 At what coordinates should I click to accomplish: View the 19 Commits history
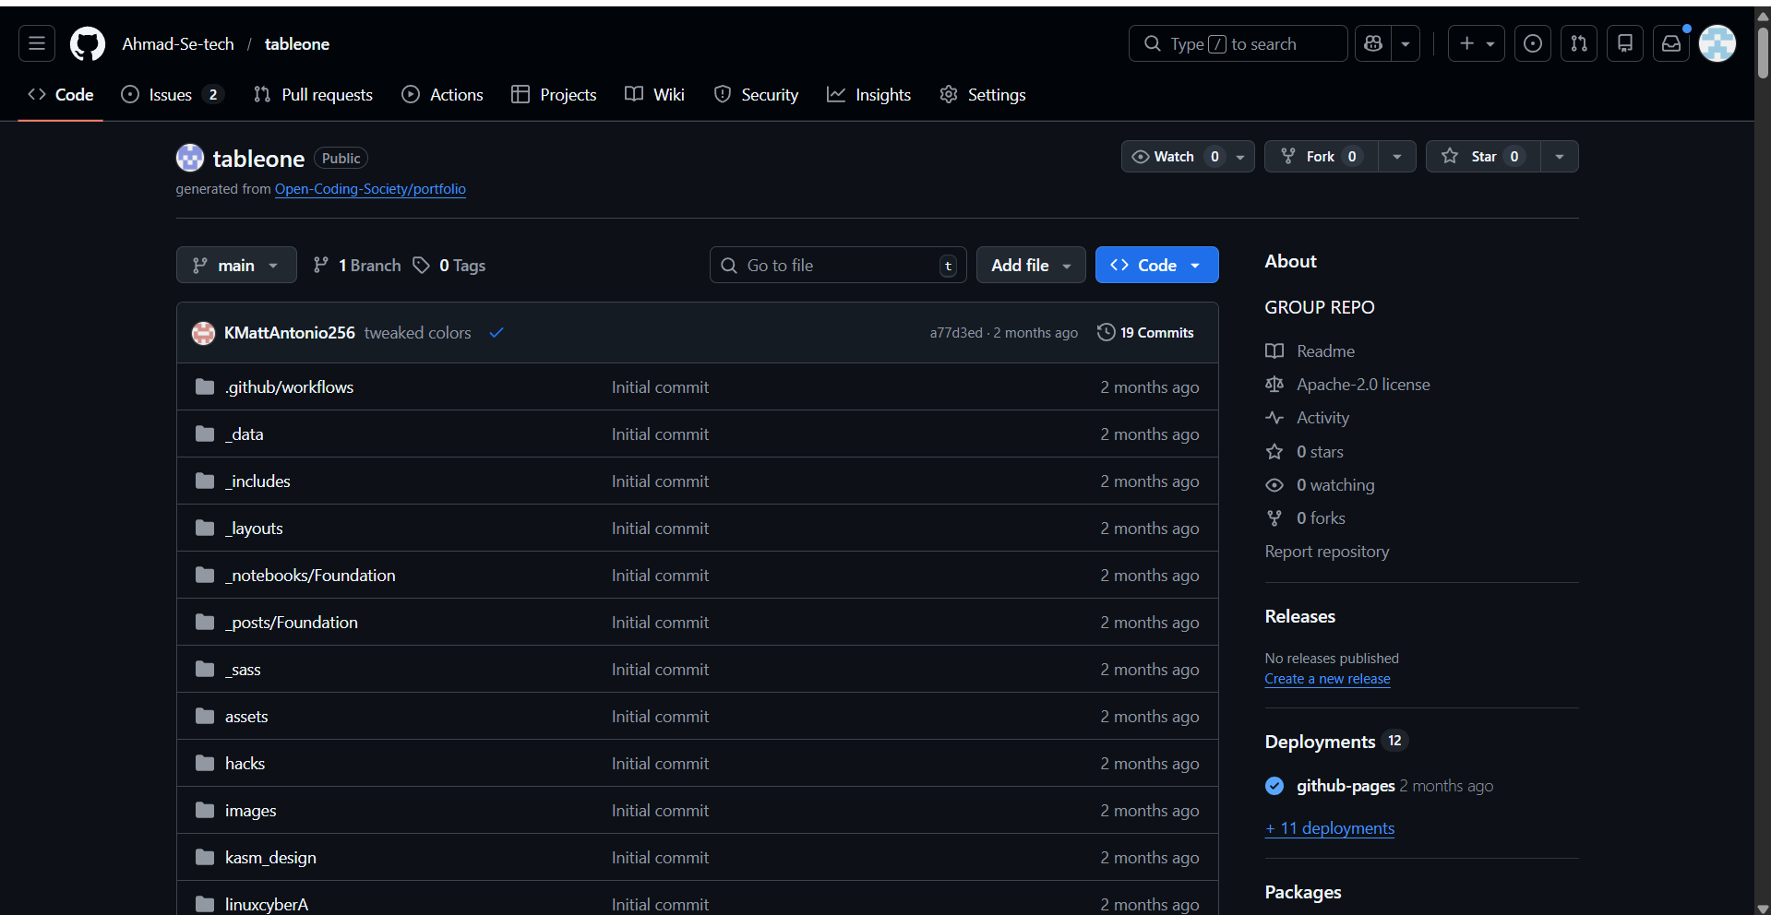[x=1145, y=333]
